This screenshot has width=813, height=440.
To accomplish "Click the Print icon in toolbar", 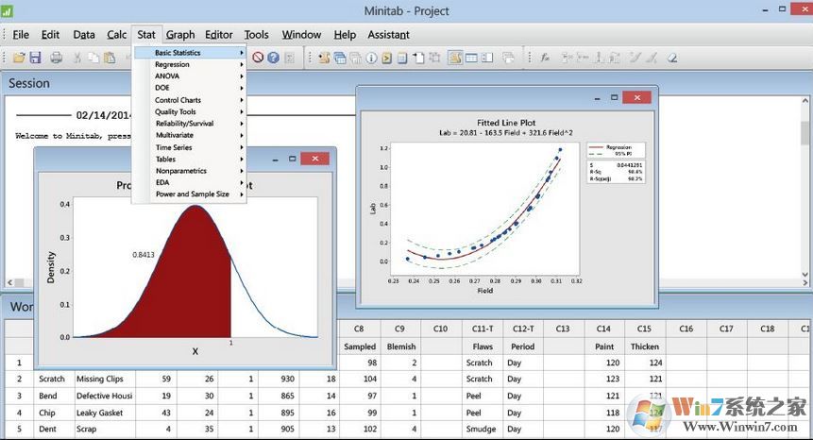I will tap(56, 58).
